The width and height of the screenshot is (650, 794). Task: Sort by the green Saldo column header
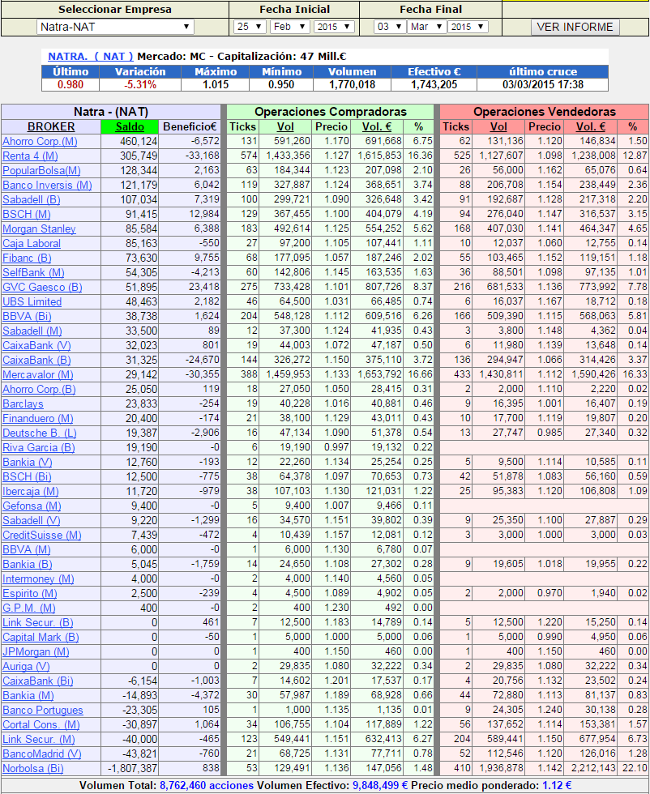(130, 126)
